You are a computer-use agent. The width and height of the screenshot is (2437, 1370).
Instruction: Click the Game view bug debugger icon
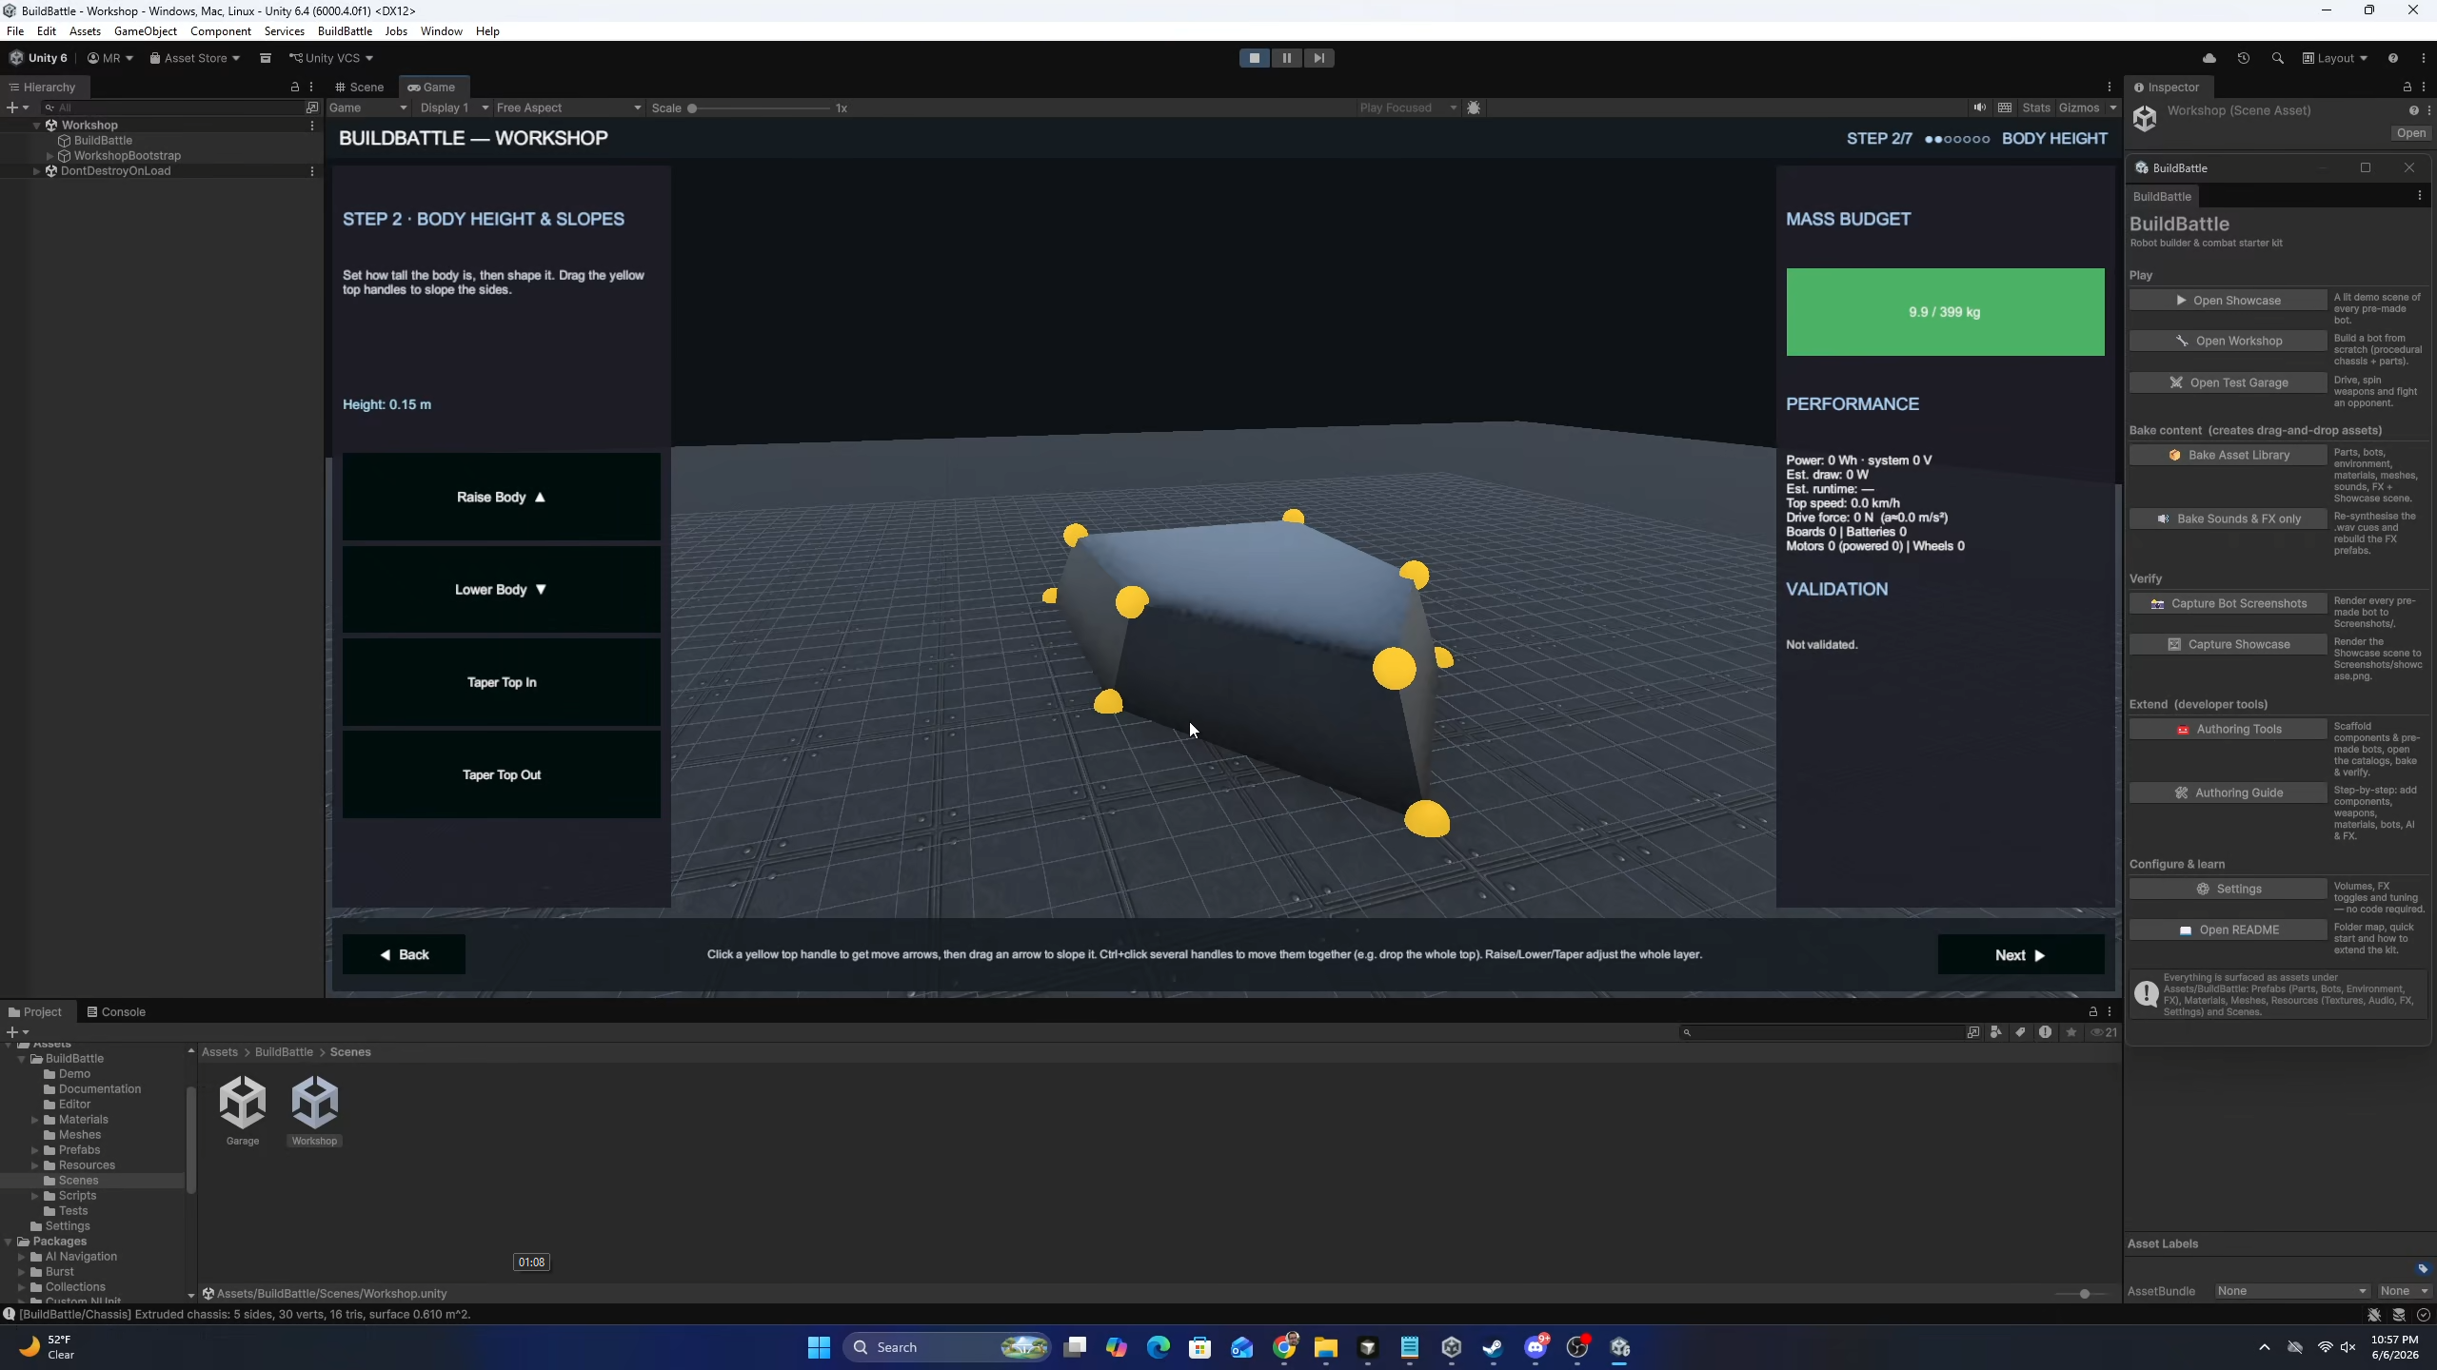pos(1474,108)
